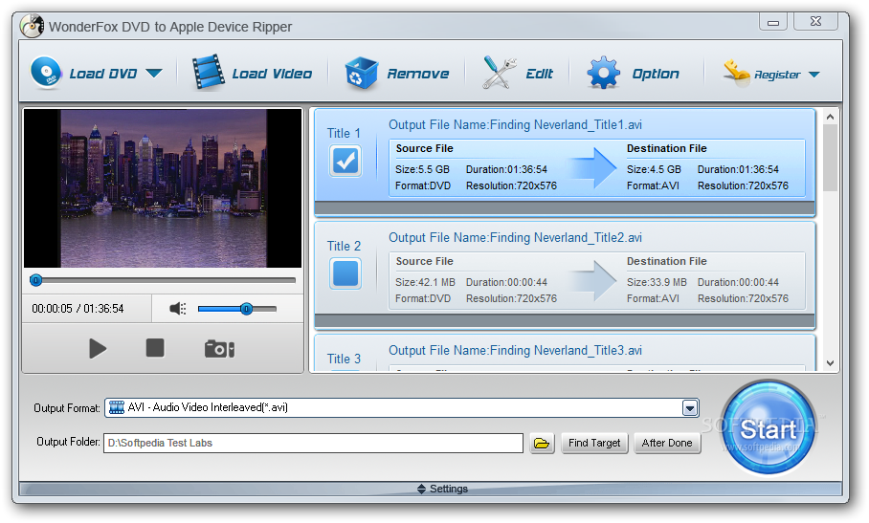Click the Remove recycle bin icon
This screenshot has width=869, height=523.
point(361,73)
